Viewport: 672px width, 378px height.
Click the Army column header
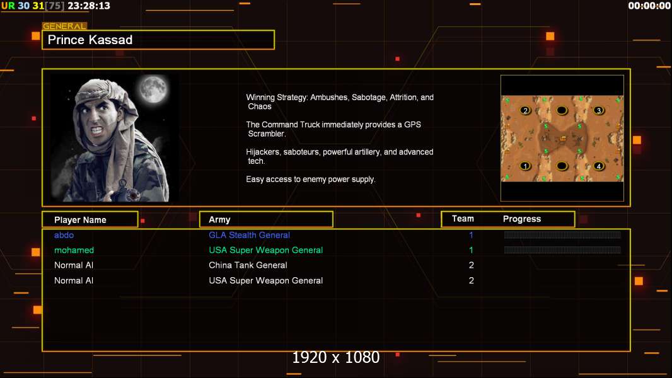point(266,220)
